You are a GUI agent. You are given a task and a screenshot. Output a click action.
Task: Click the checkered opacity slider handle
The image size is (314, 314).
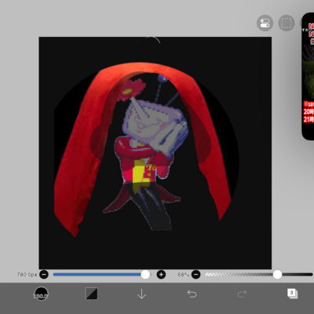tap(277, 275)
